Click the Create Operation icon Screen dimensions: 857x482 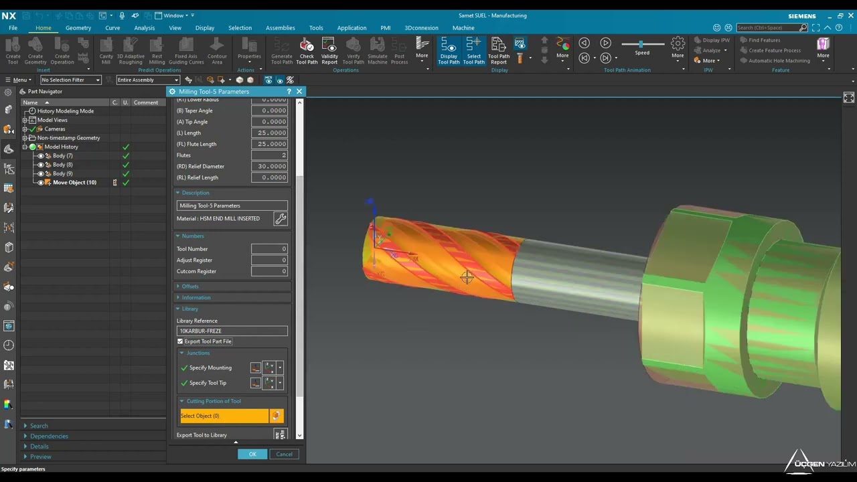point(62,51)
